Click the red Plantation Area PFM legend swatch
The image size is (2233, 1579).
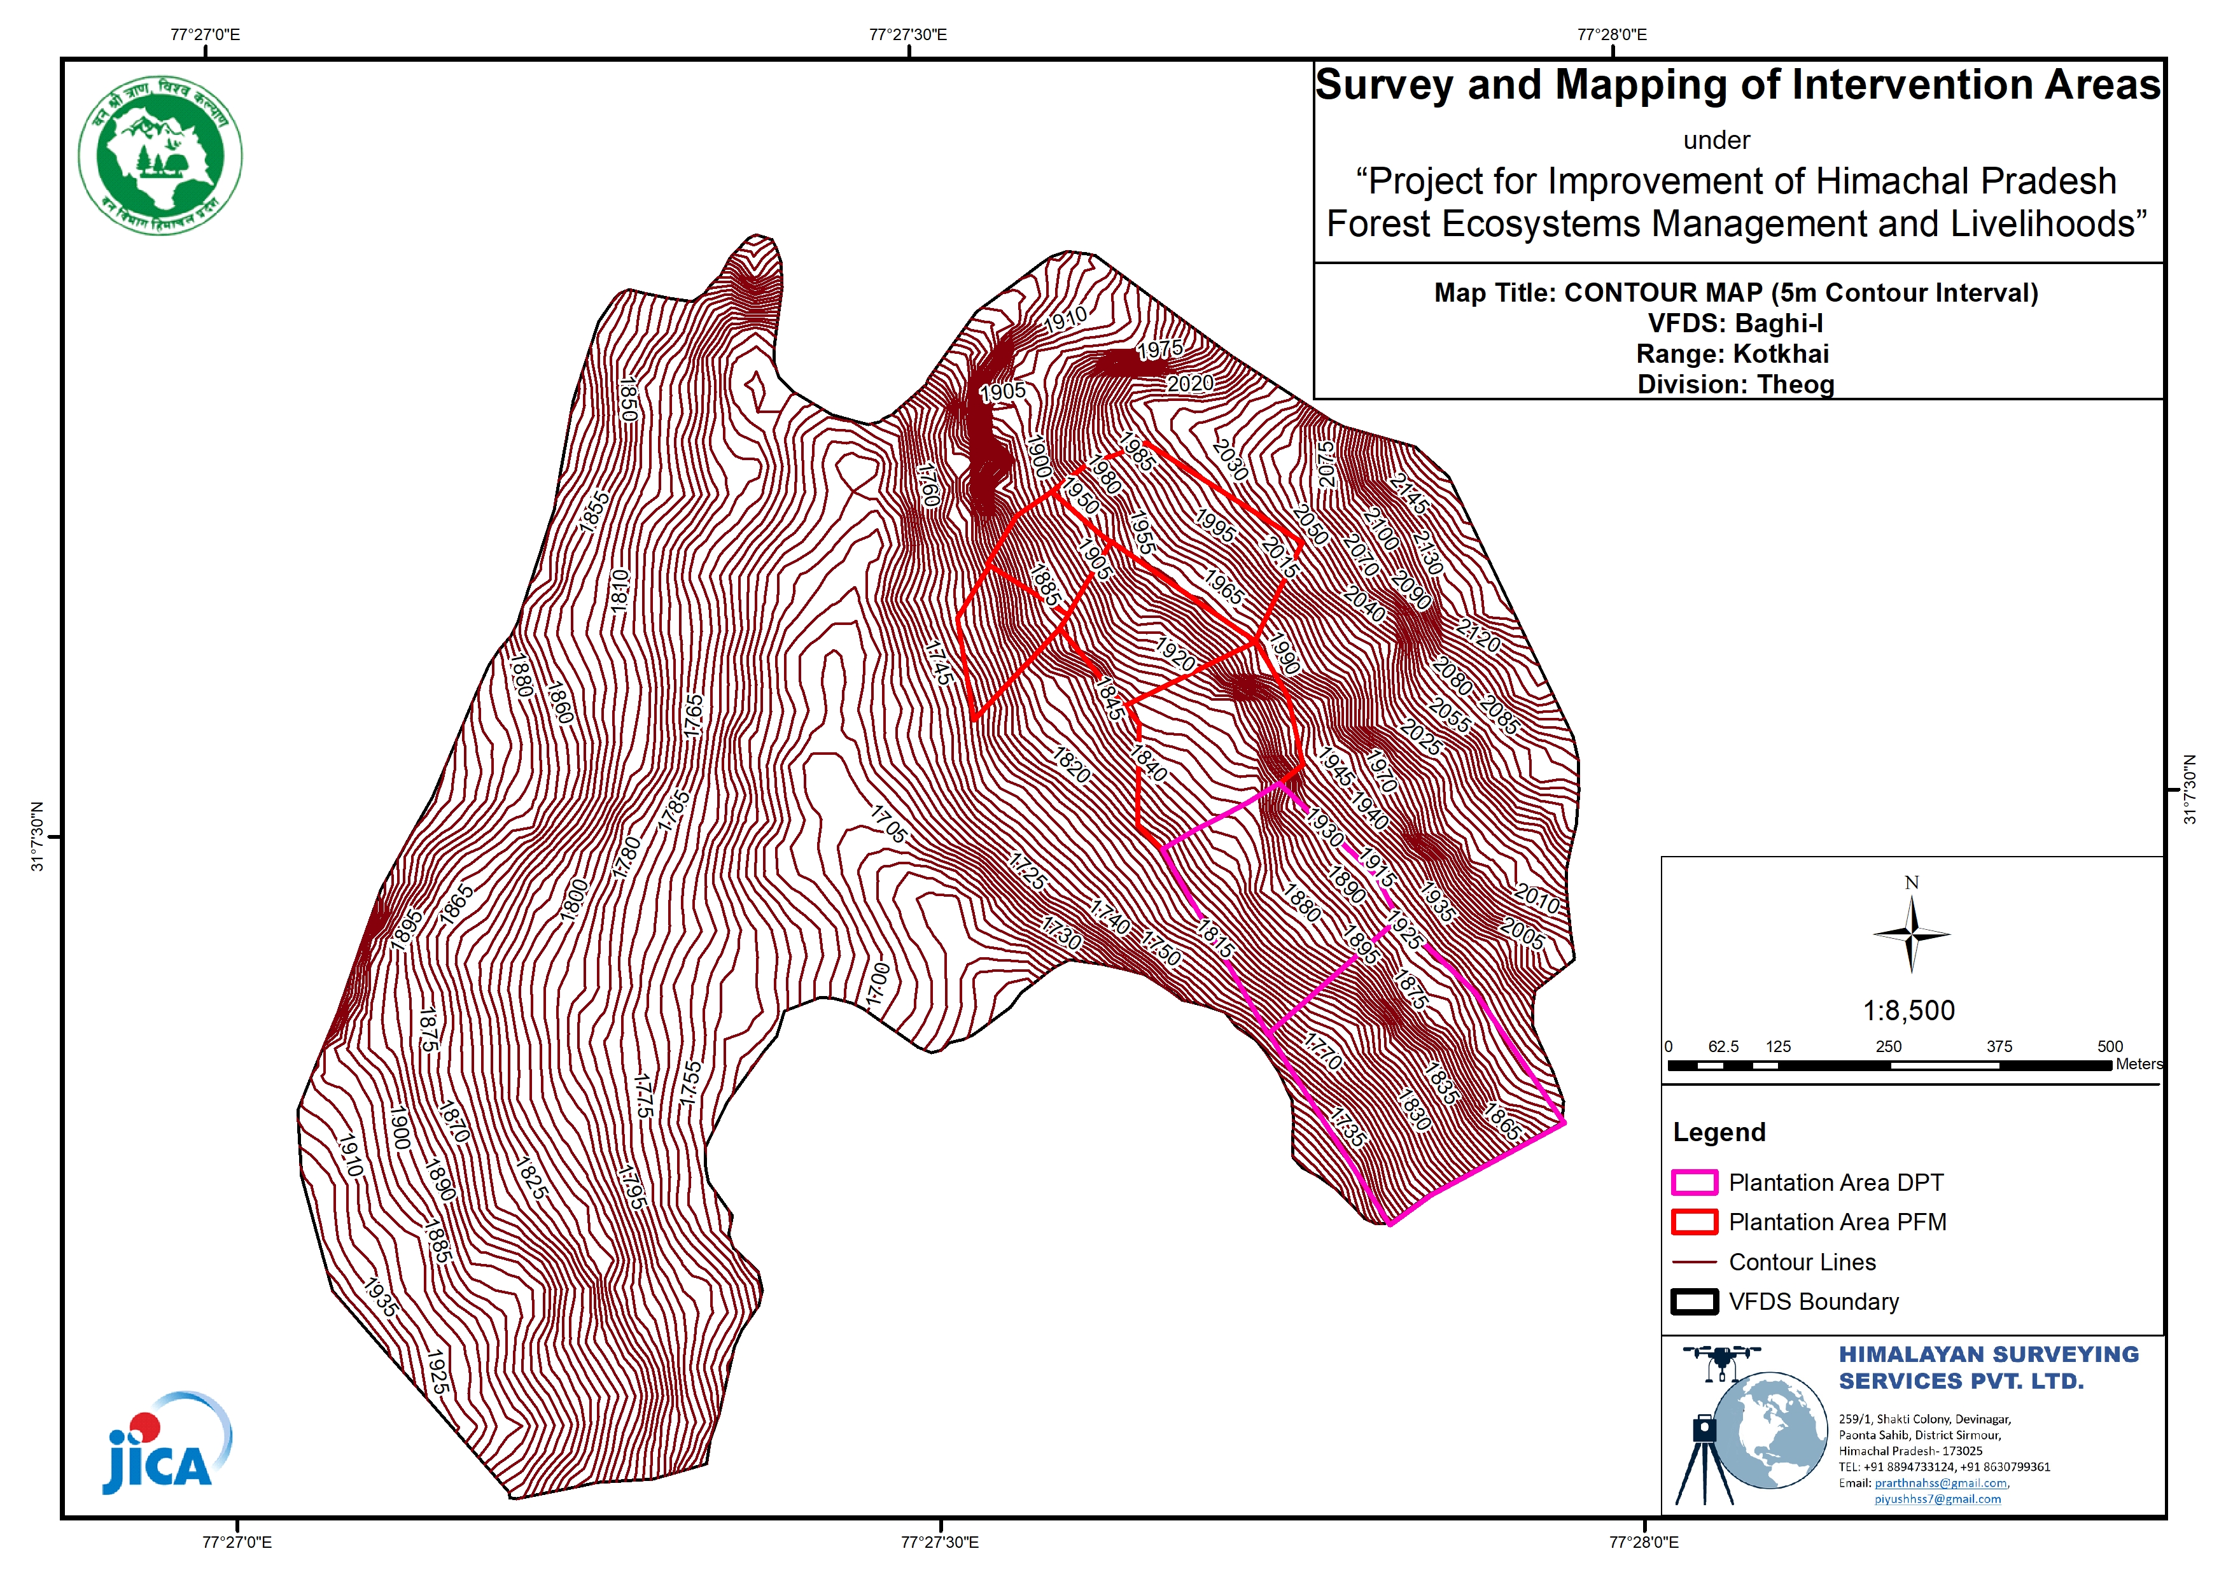[1694, 1222]
